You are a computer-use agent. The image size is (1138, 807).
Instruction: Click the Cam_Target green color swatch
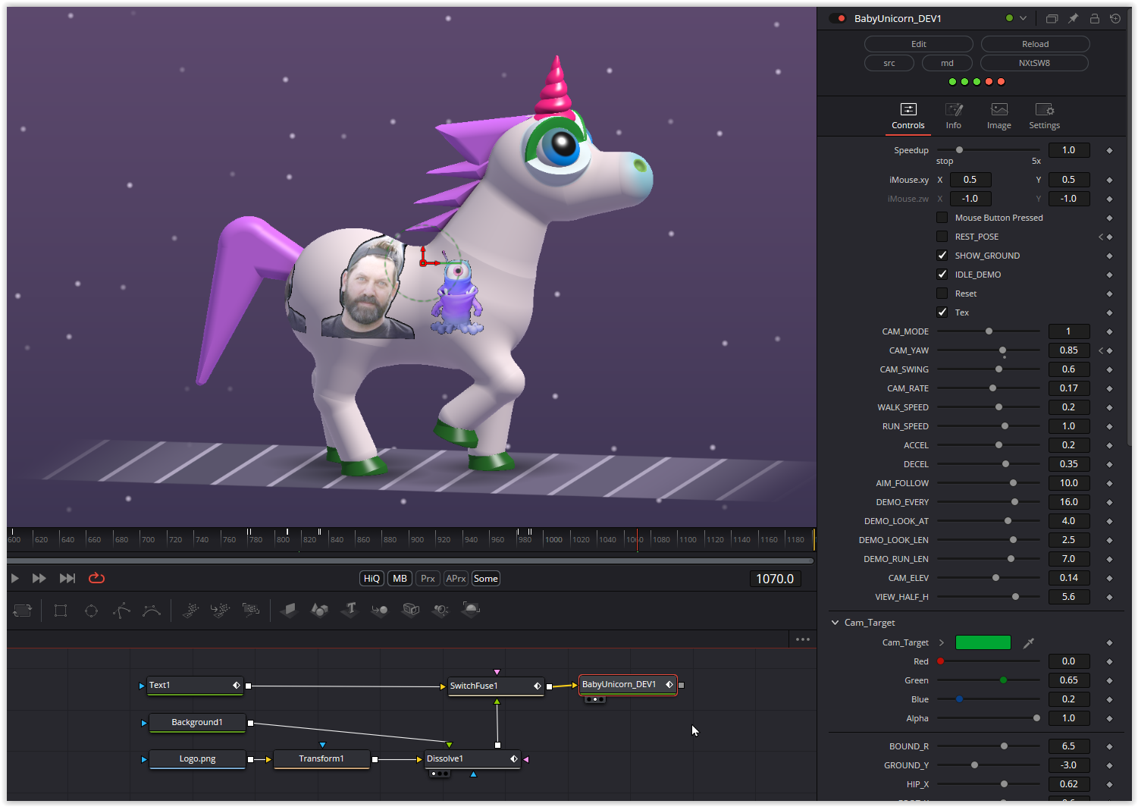tap(983, 642)
